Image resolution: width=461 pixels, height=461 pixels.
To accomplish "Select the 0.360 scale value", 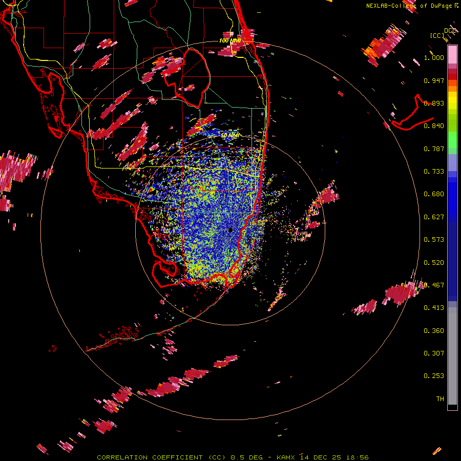I will [x=434, y=331].
